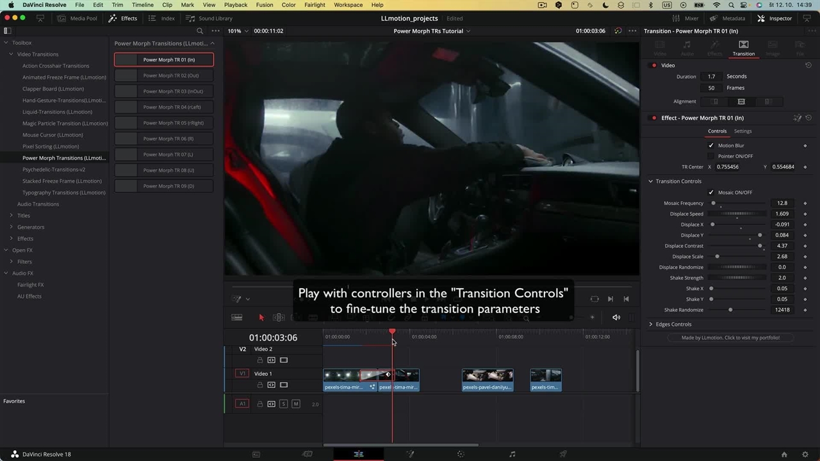The height and width of the screenshot is (461, 820).
Task: Switch to the Fairlight page music note icon
Action: (x=512, y=454)
